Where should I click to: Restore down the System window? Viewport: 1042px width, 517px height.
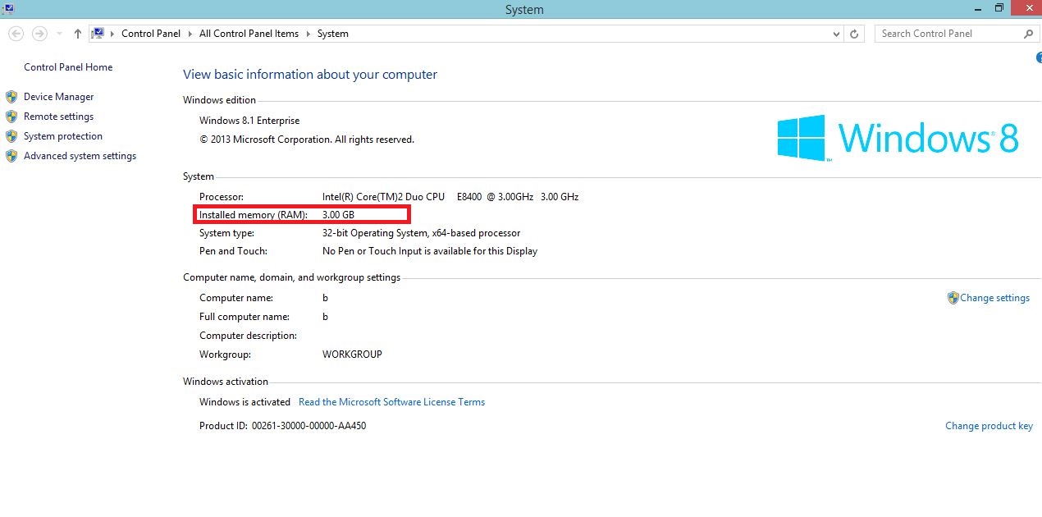point(999,8)
